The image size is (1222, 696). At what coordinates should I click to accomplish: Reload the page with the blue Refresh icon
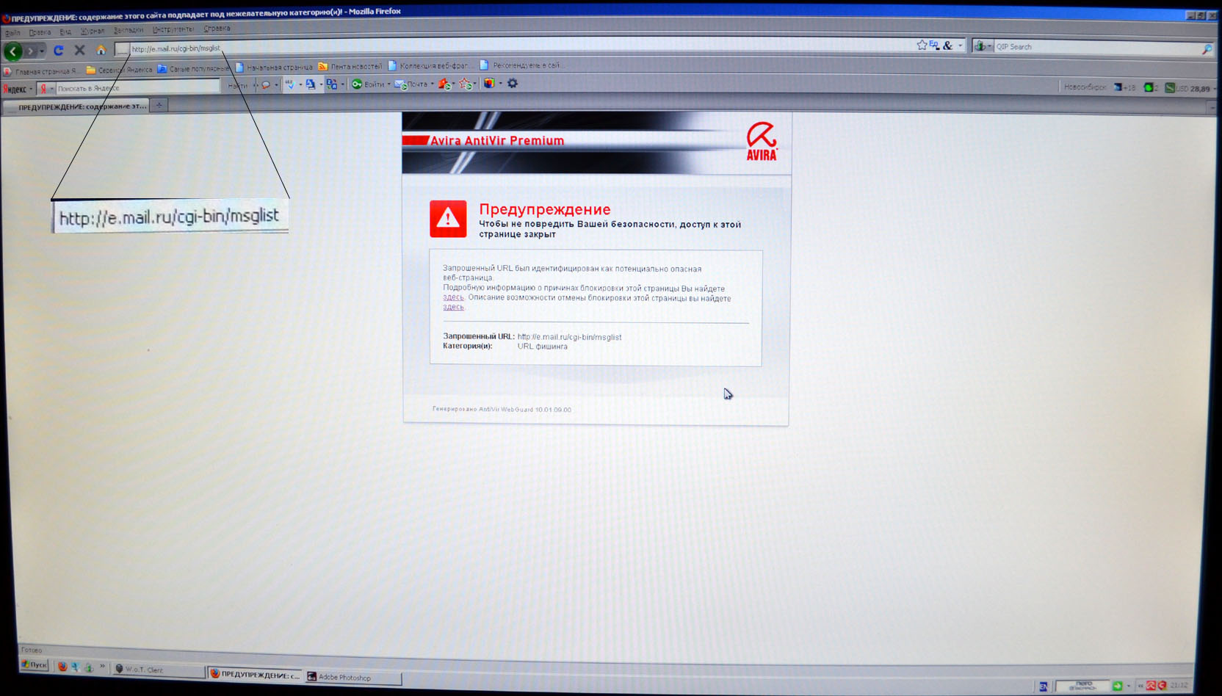point(59,51)
